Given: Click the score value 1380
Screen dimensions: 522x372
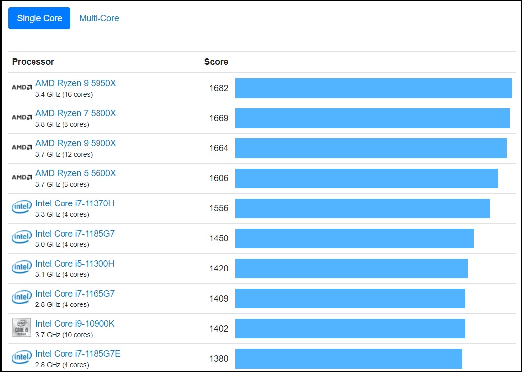Looking at the screenshot, I should click(219, 359).
